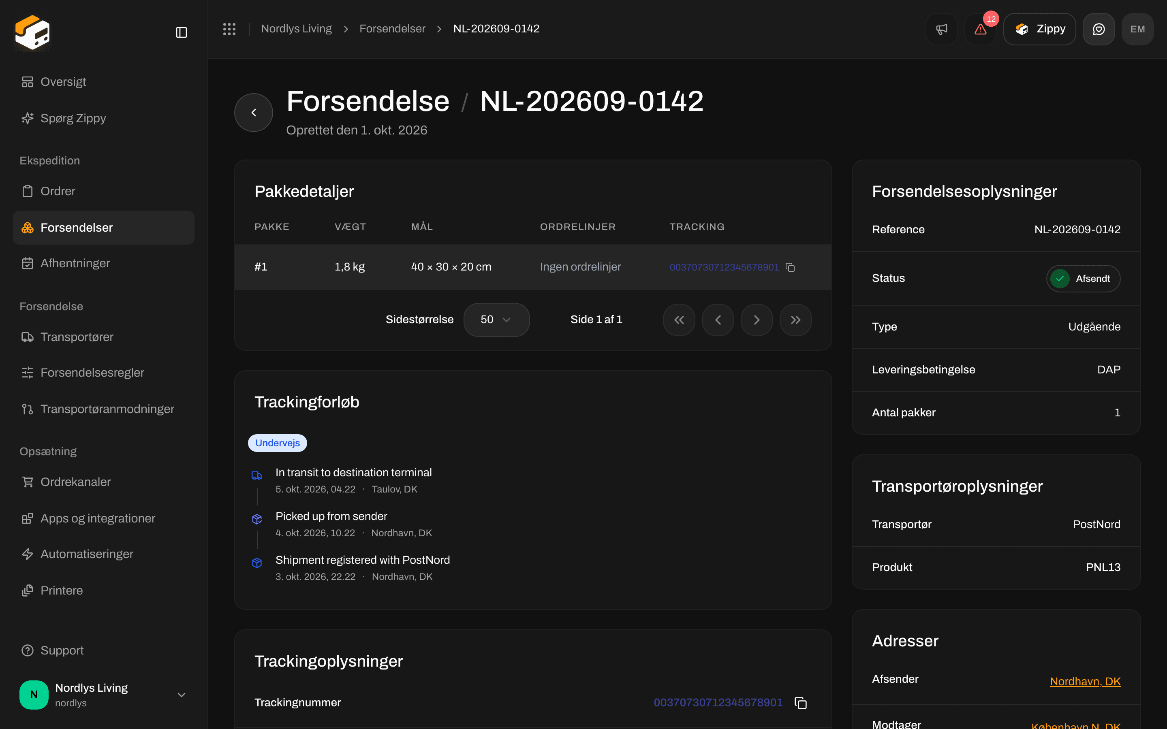
Task: Copy tracking number in package row
Action: click(x=790, y=267)
